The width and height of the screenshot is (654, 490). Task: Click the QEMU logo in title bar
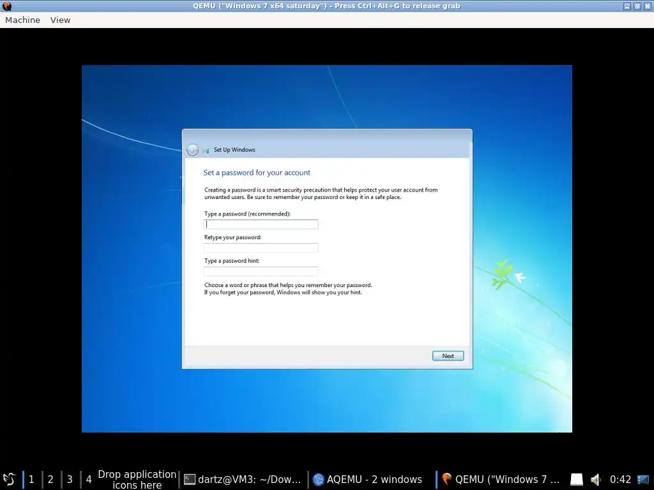click(6, 6)
